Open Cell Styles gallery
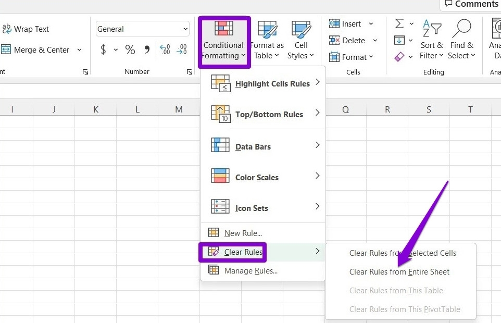This screenshot has height=323, width=501. pyautogui.click(x=300, y=41)
